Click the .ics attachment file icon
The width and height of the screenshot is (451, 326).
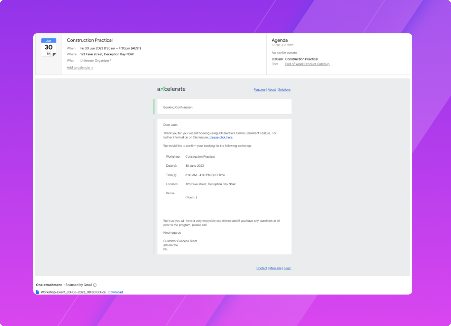pyautogui.click(x=37, y=292)
